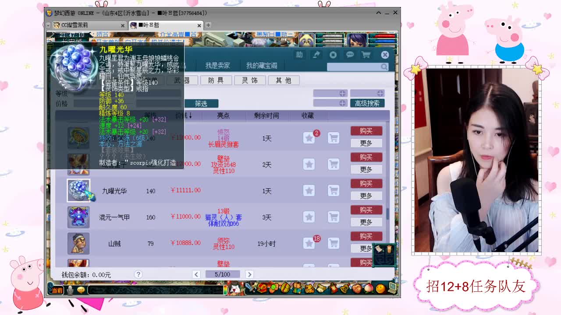Viewport: 561px width, 315px height.
Task: Click the panda pet portrait
Action: (x=307, y=40)
